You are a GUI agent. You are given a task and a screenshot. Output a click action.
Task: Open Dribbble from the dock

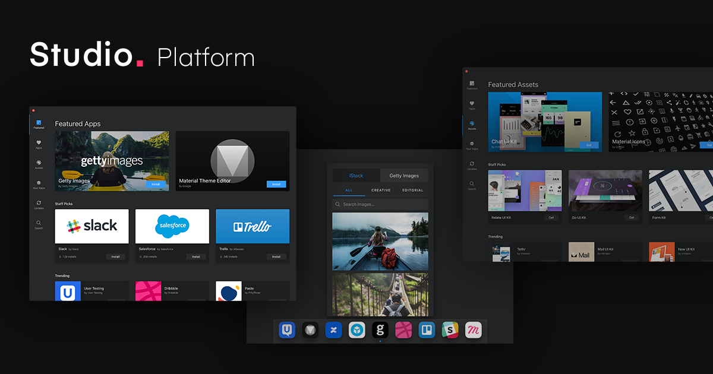(x=403, y=329)
